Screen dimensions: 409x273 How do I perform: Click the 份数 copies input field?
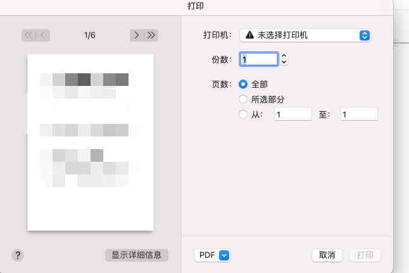[x=259, y=59]
